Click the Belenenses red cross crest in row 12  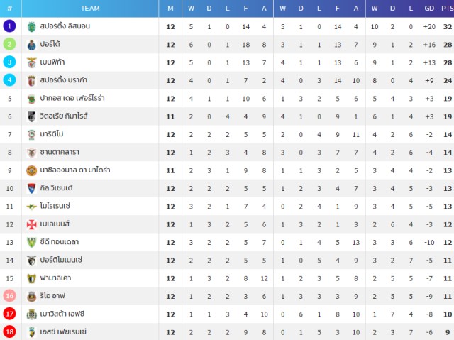pos(31,224)
